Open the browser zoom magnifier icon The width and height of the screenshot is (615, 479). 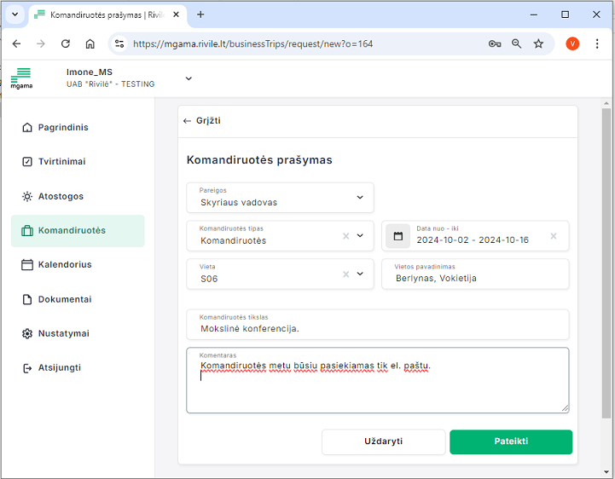click(516, 43)
